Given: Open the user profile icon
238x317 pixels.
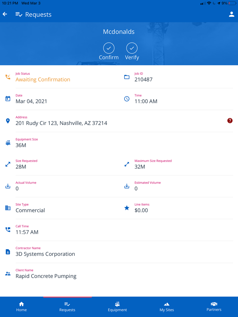Looking at the screenshot, I should click(232, 14).
